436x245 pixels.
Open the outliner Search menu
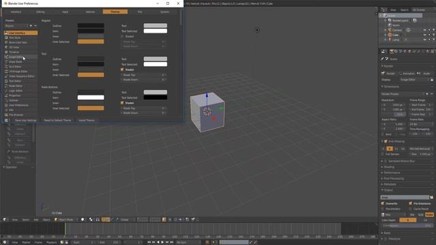(x=404, y=10)
